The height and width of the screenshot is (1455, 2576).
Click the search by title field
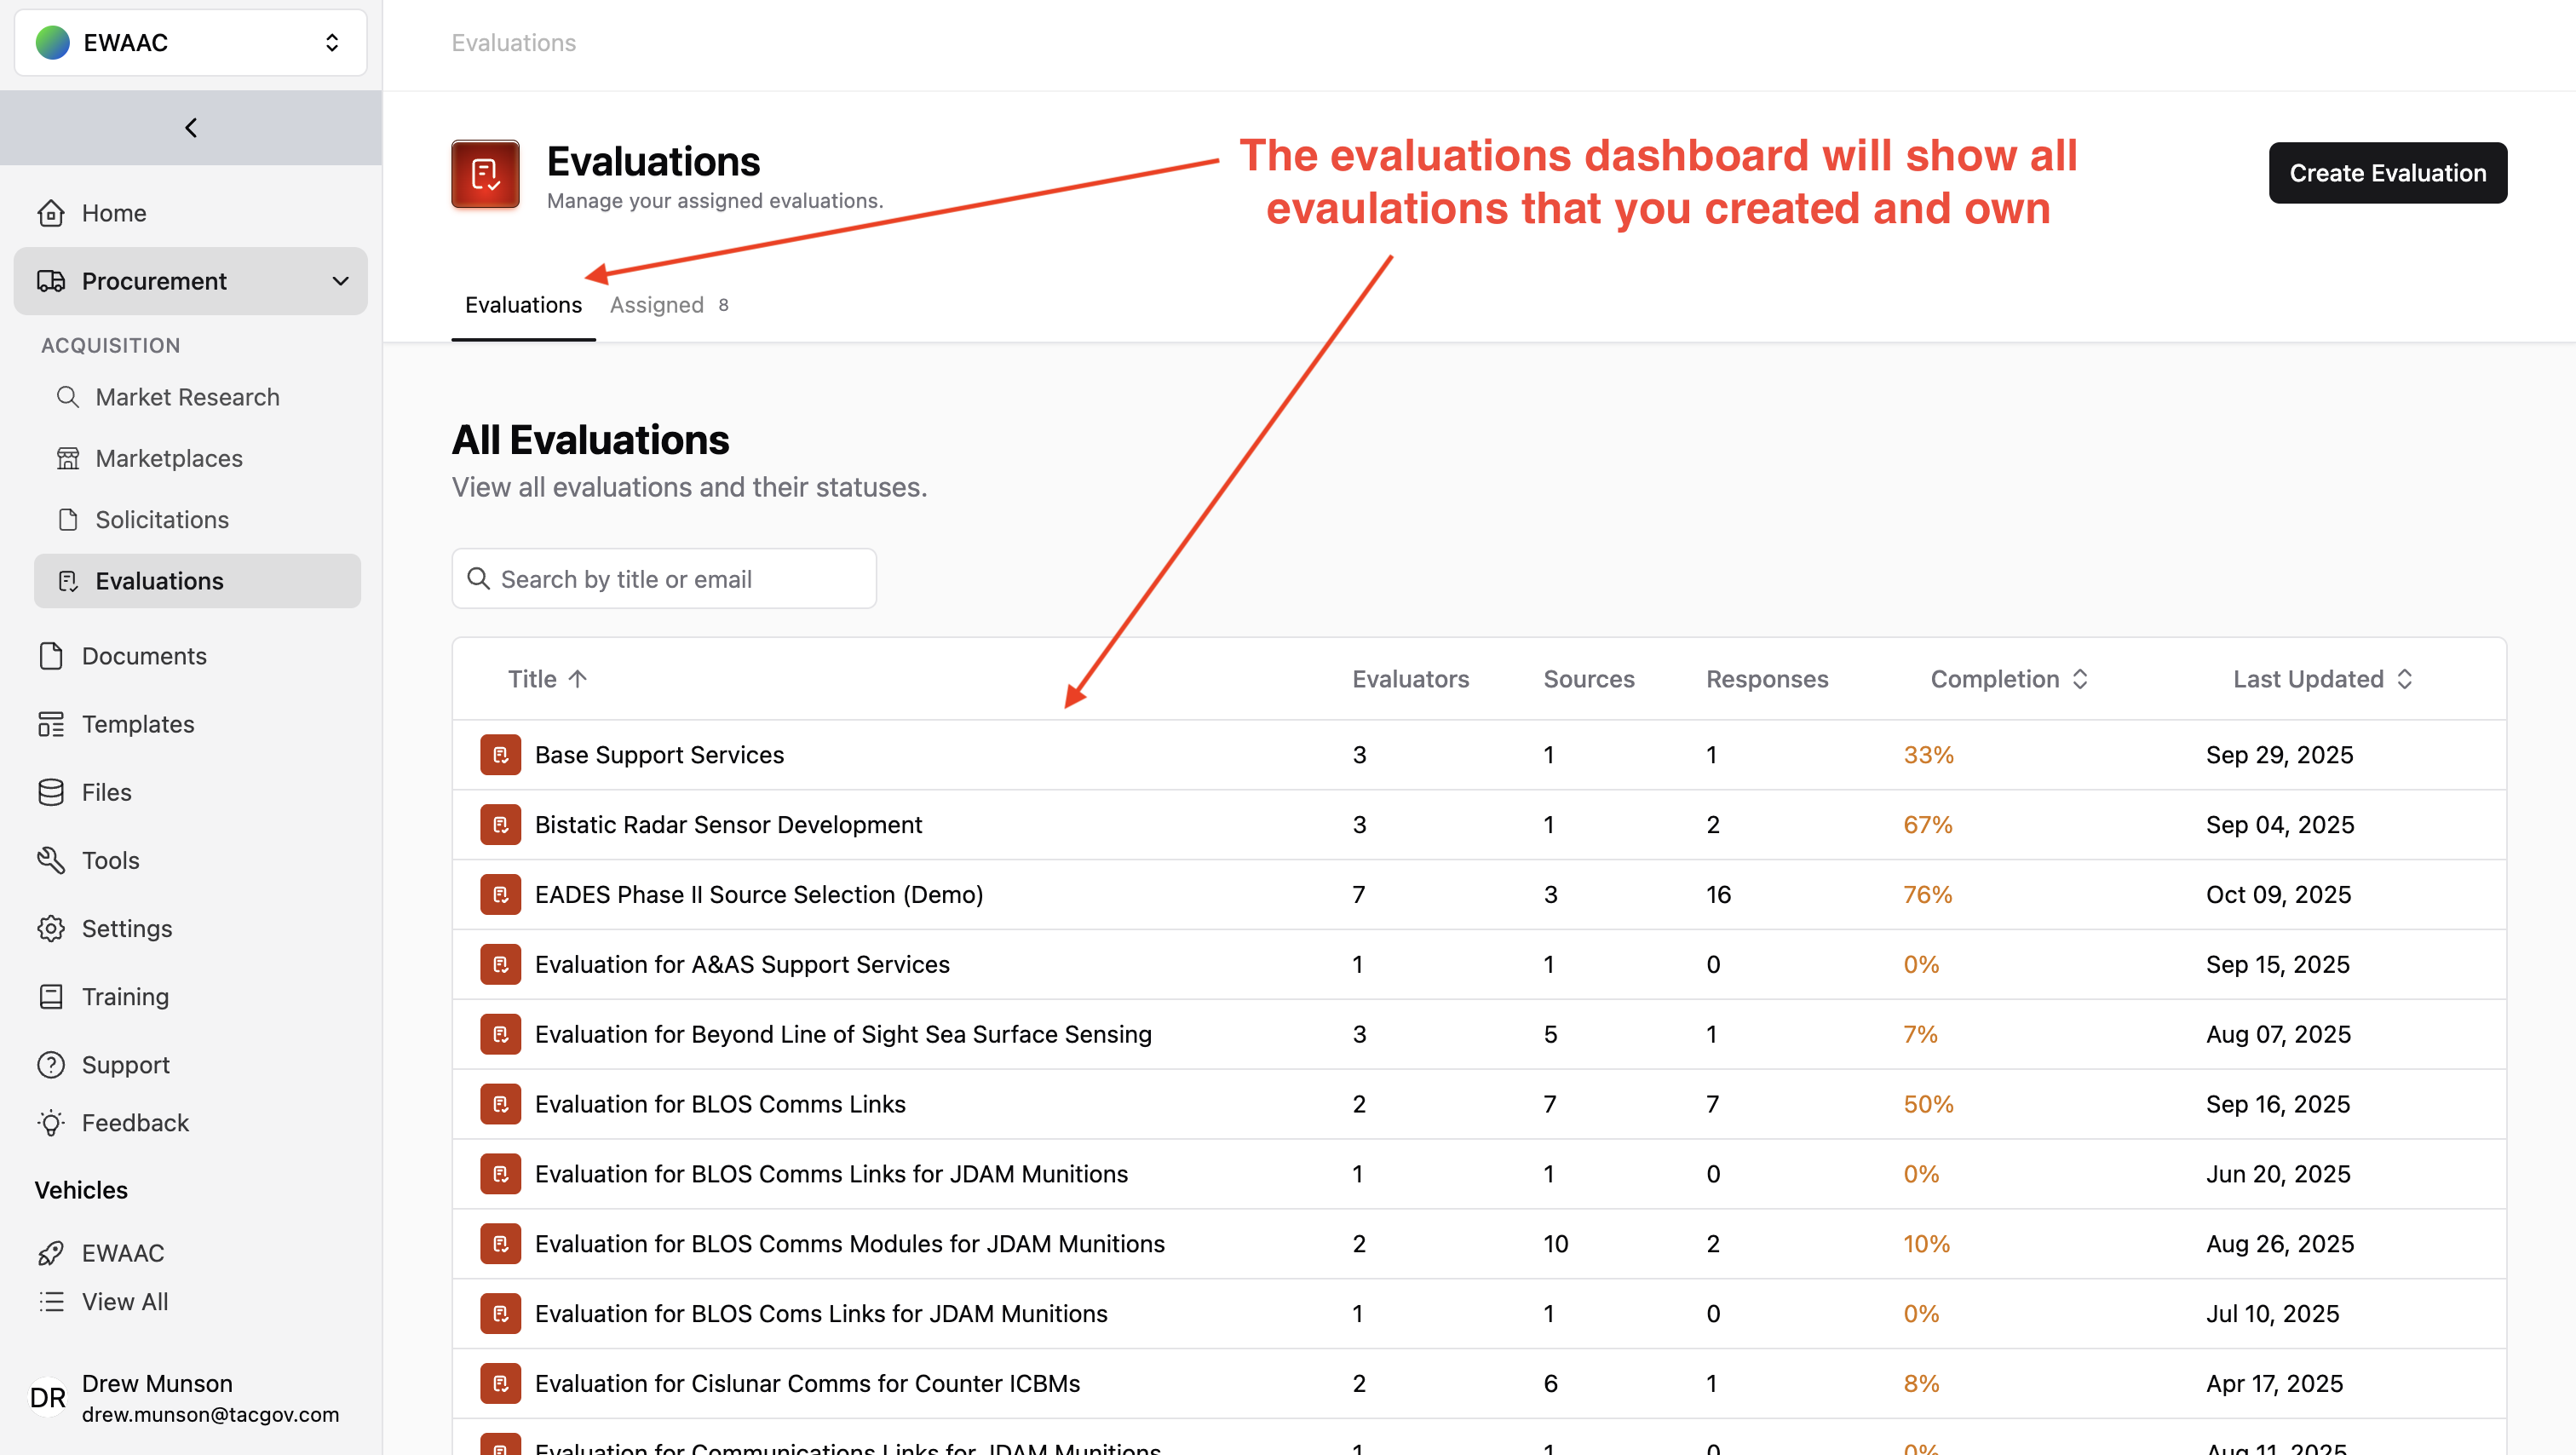point(664,579)
